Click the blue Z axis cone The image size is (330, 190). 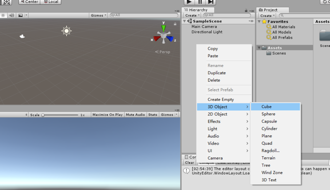coord(170,39)
